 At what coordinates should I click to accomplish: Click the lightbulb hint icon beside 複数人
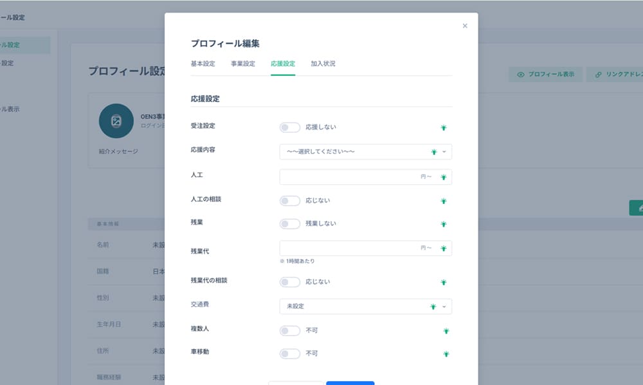446,331
